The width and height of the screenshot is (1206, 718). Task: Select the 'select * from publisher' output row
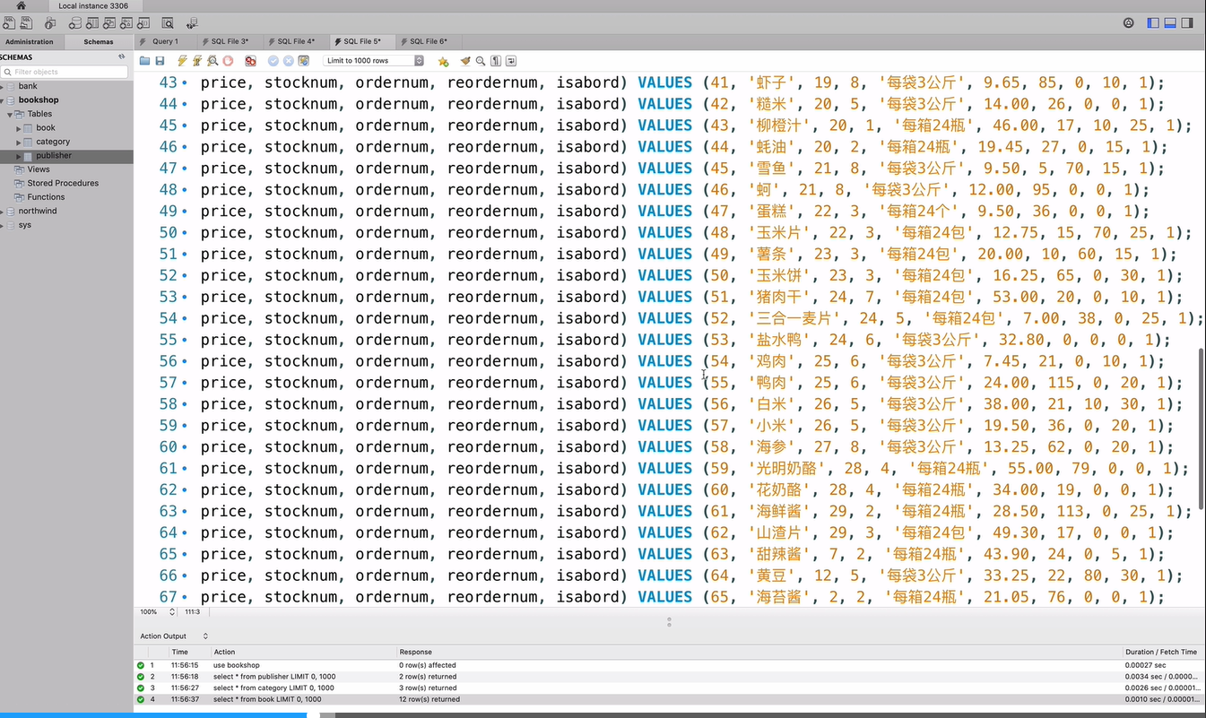[x=669, y=677]
